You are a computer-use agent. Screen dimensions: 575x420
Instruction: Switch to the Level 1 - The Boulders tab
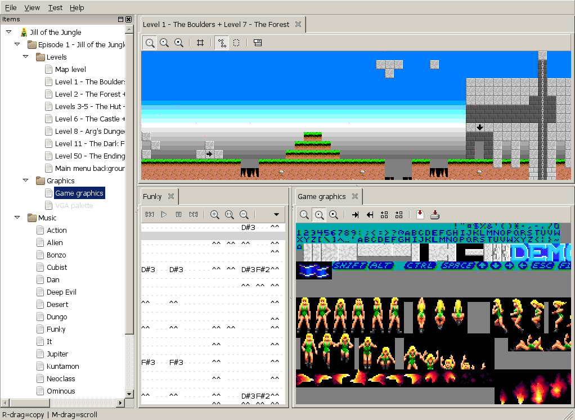(x=216, y=25)
